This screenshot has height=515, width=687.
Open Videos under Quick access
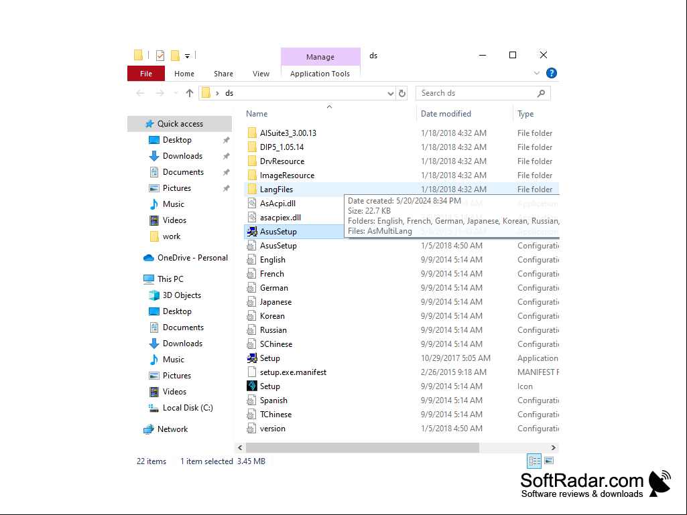point(174,220)
